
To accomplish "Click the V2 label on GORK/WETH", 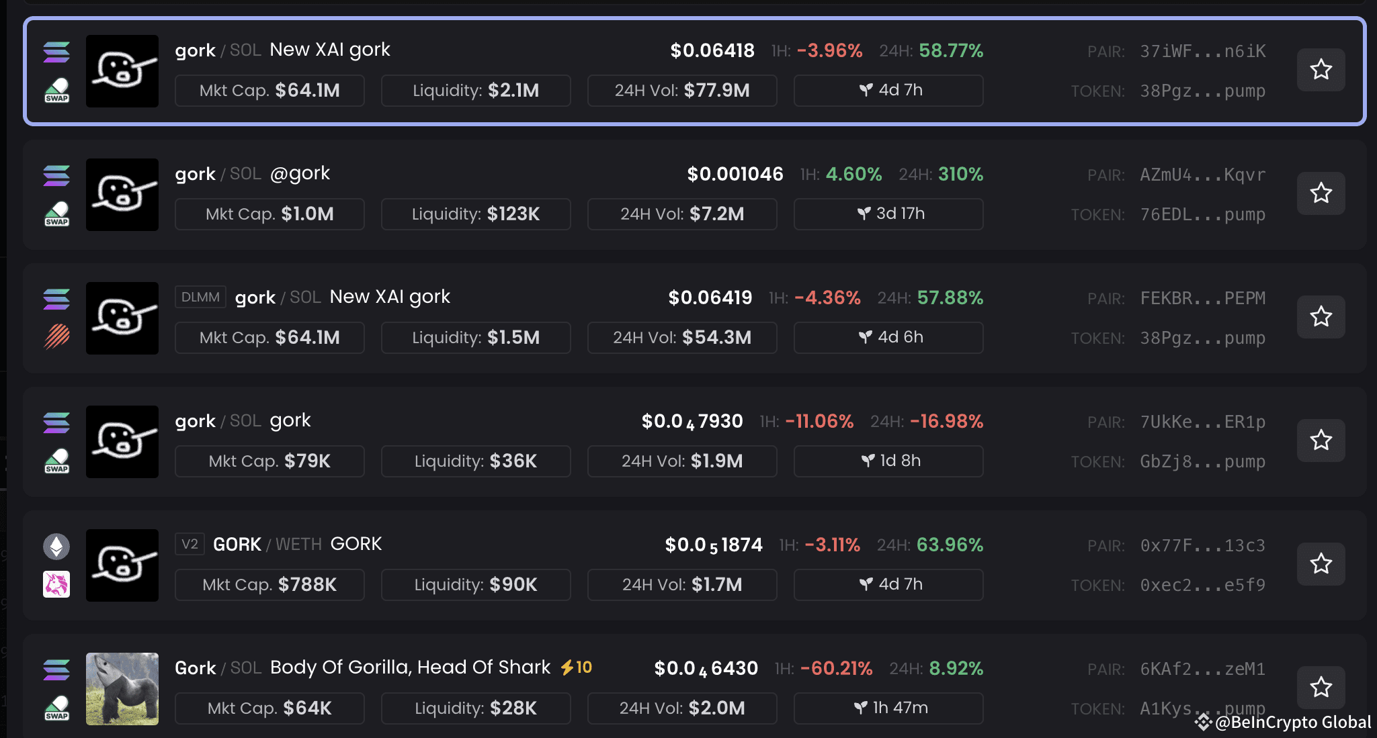I will point(190,544).
